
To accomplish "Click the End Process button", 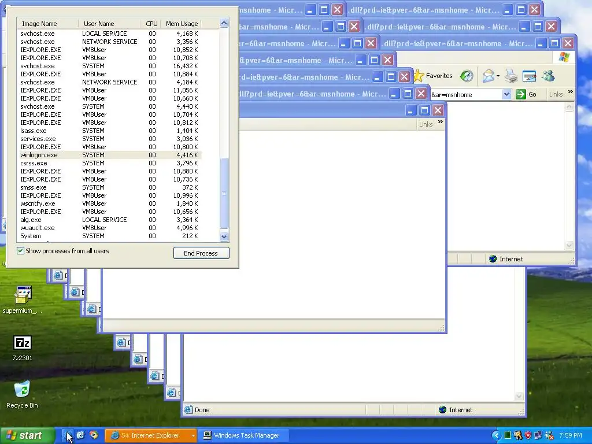I will (x=201, y=253).
